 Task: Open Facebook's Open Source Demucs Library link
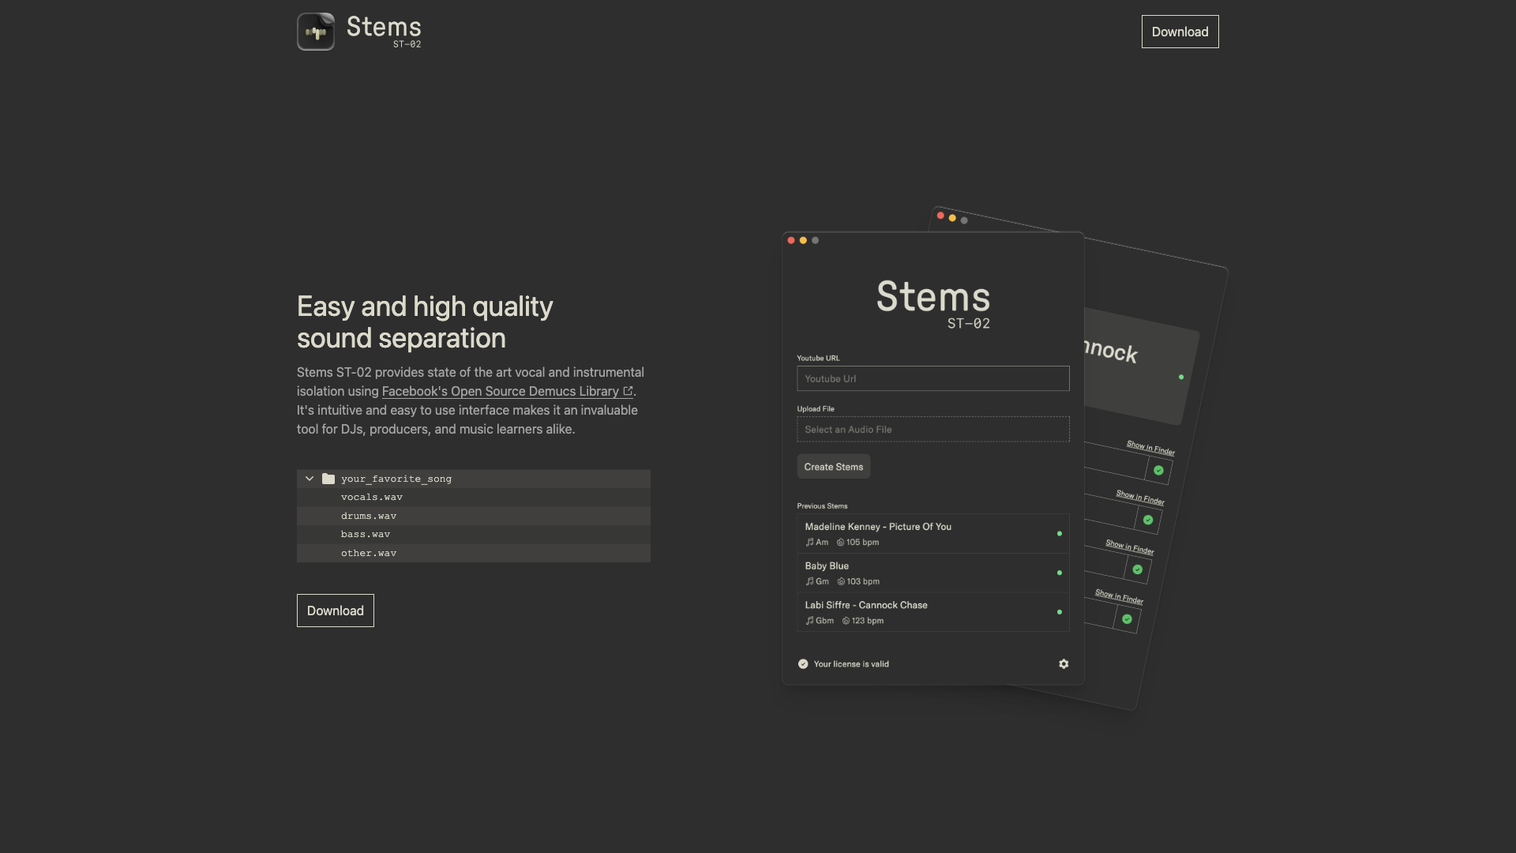(499, 391)
